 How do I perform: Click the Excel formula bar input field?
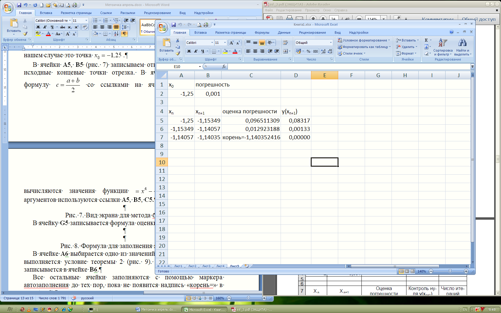(x=349, y=66)
